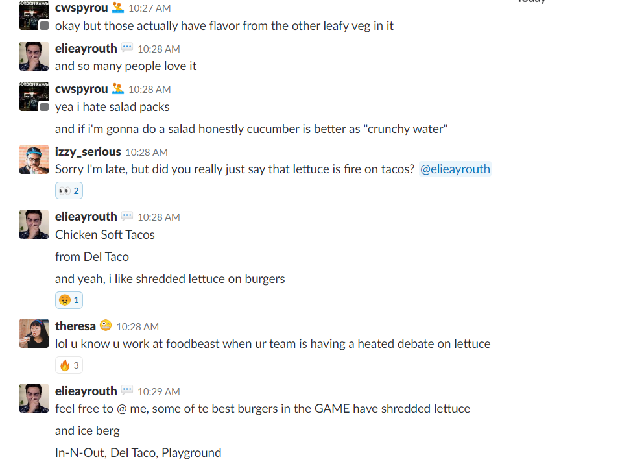Toggle the worried face reaction under burgers message
The image size is (631, 464).
pos(69,300)
